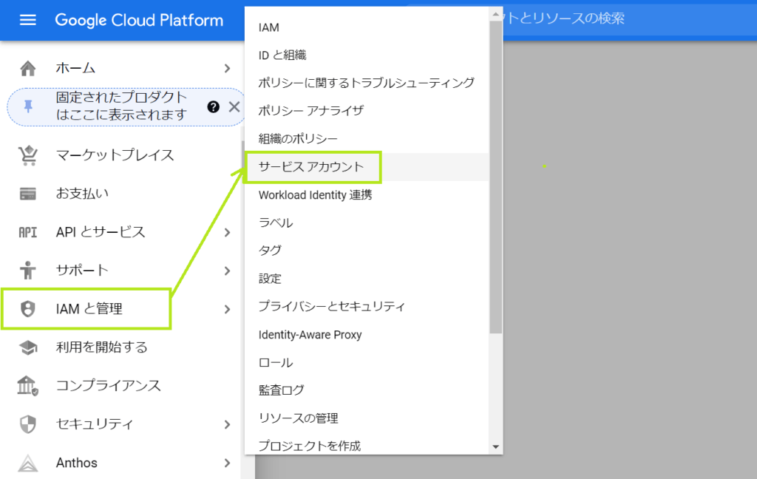Expand the サポート submenu arrow
757x479 pixels.
pyautogui.click(x=228, y=271)
